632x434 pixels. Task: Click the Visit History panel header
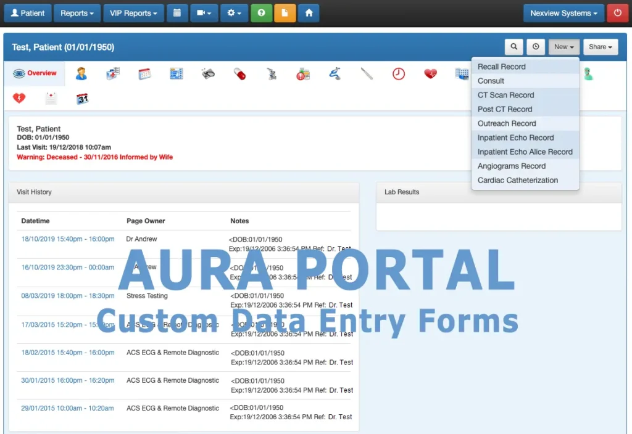tap(184, 192)
